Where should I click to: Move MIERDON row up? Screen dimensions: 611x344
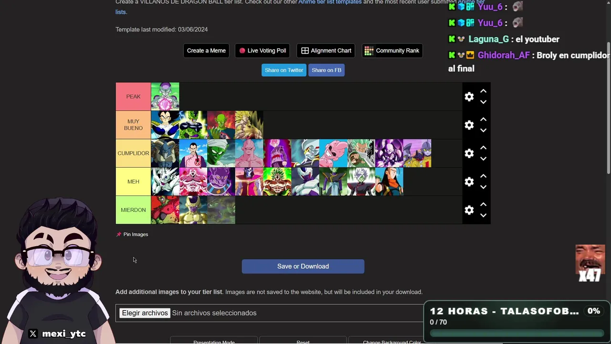coord(483,204)
